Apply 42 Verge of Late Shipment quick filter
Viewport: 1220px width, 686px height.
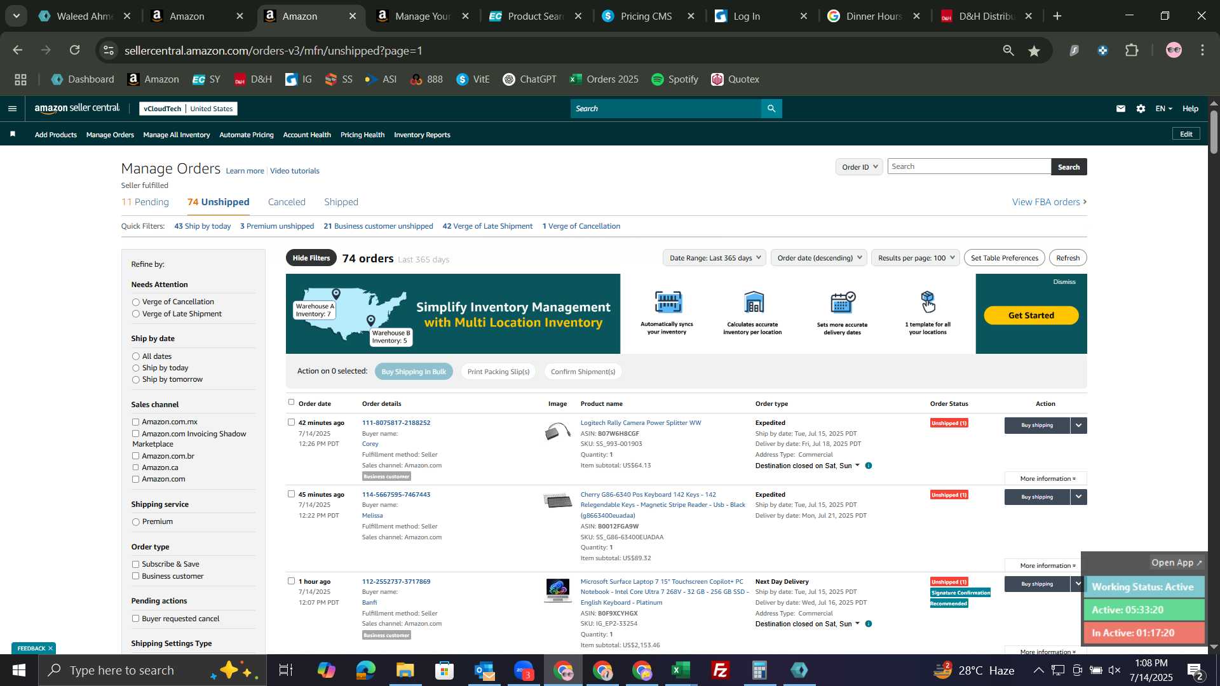(487, 226)
